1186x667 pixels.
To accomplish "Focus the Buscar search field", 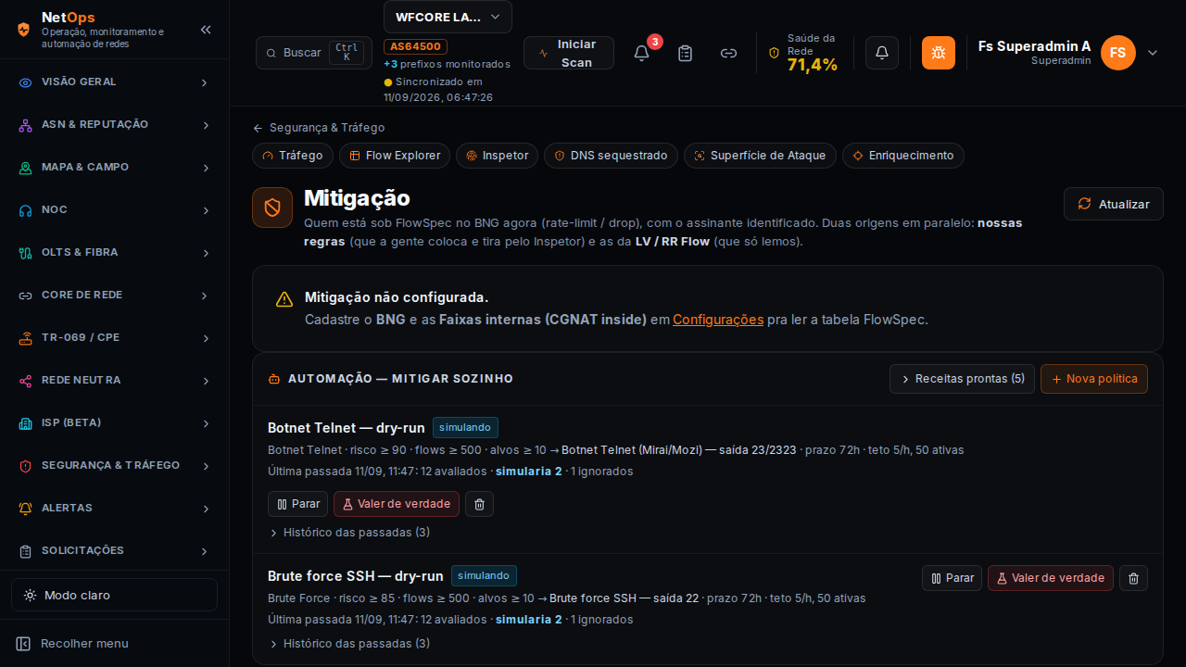I will (x=314, y=53).
